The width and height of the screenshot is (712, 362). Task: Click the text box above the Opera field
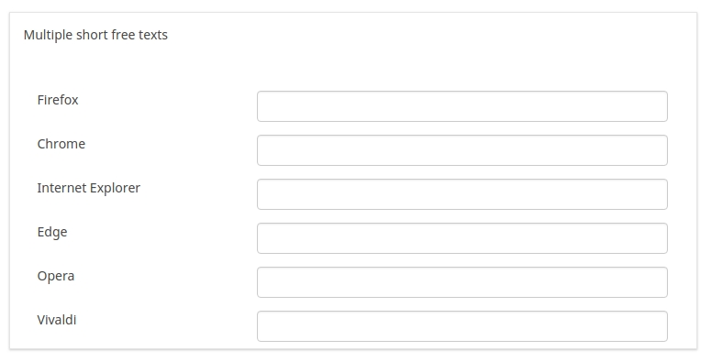[462, 238]
